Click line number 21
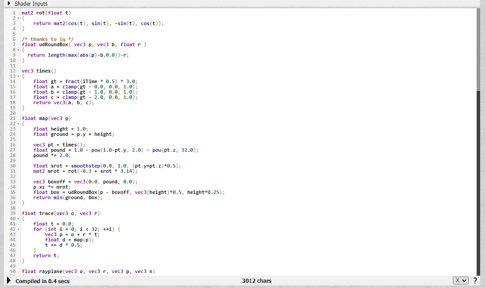 [x=13, y=118]
